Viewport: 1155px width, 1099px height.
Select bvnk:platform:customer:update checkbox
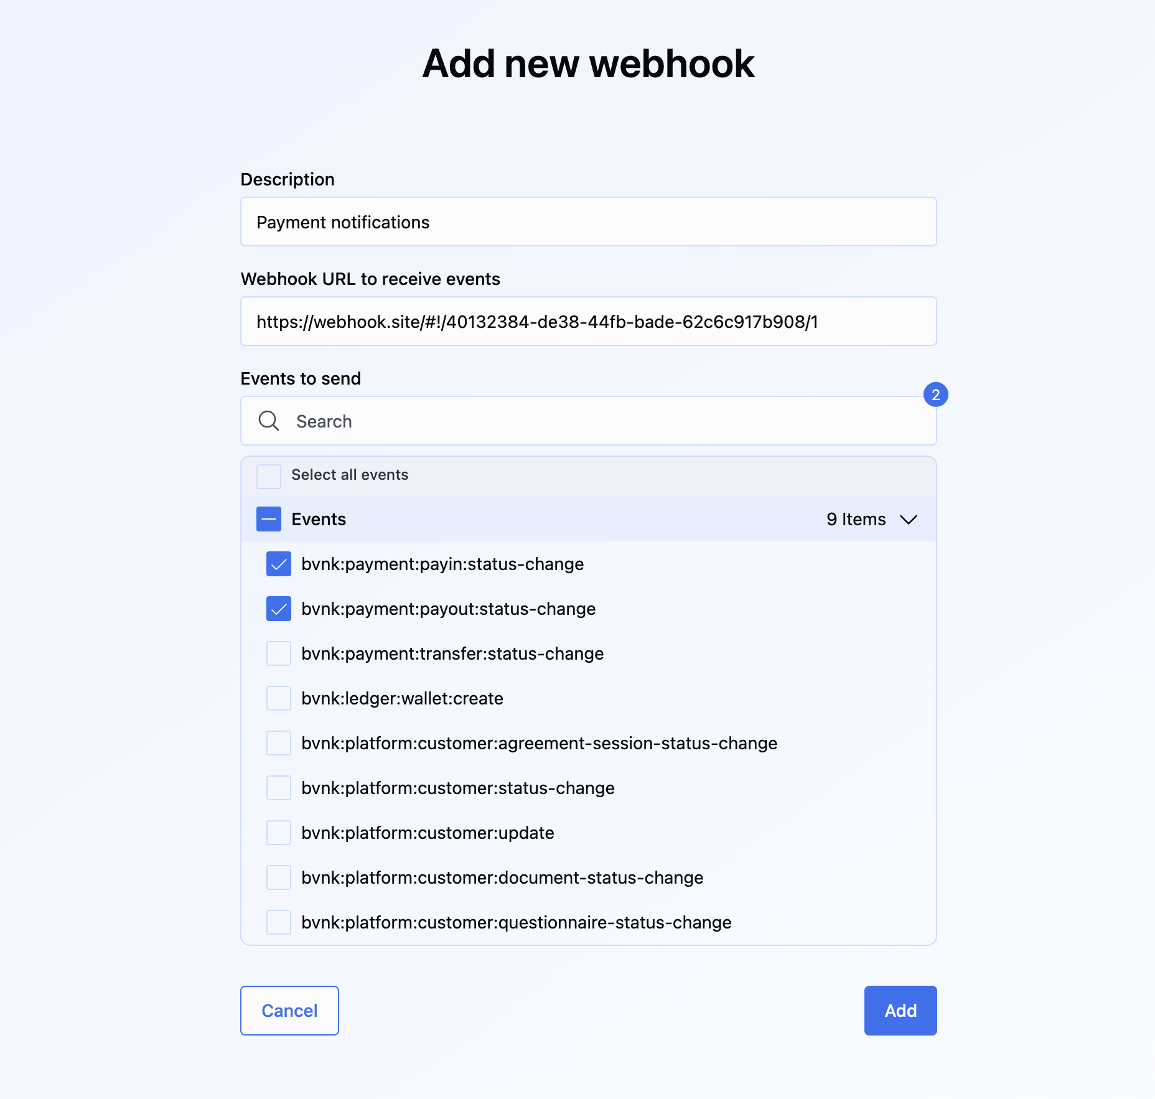[x=279, y=833]
